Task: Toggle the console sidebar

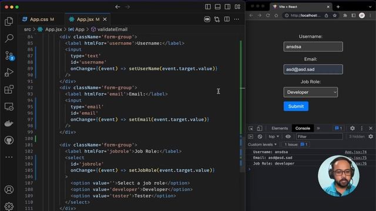Action: 251,137
